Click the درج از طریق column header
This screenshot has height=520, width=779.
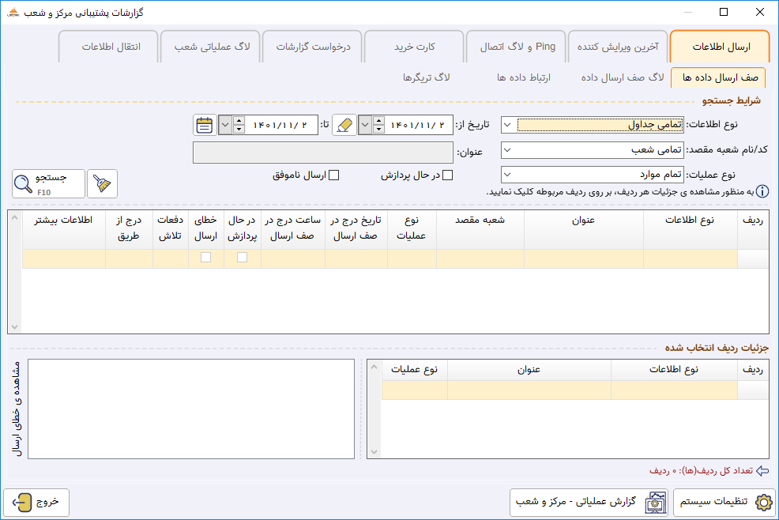[129, 230]
